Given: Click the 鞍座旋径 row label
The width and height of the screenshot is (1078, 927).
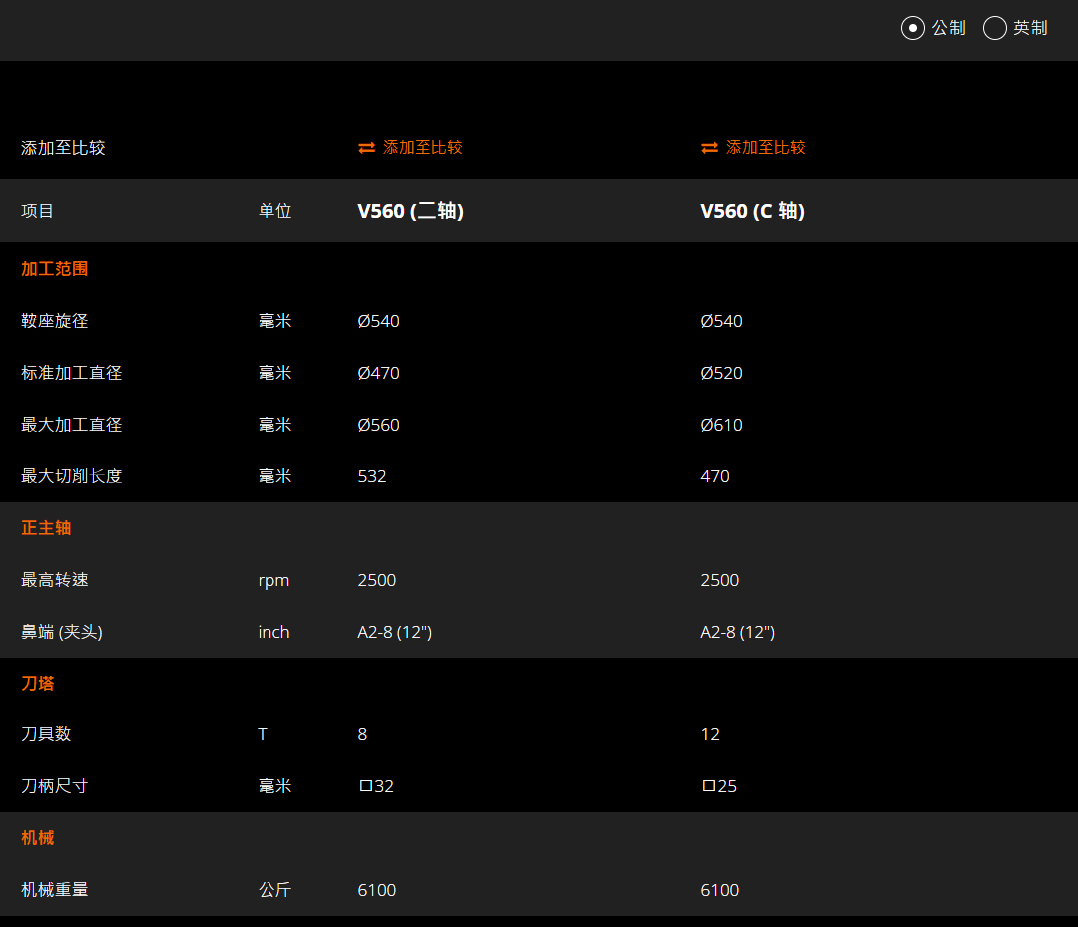Looking at the screenshot, I should coord(55,321).
